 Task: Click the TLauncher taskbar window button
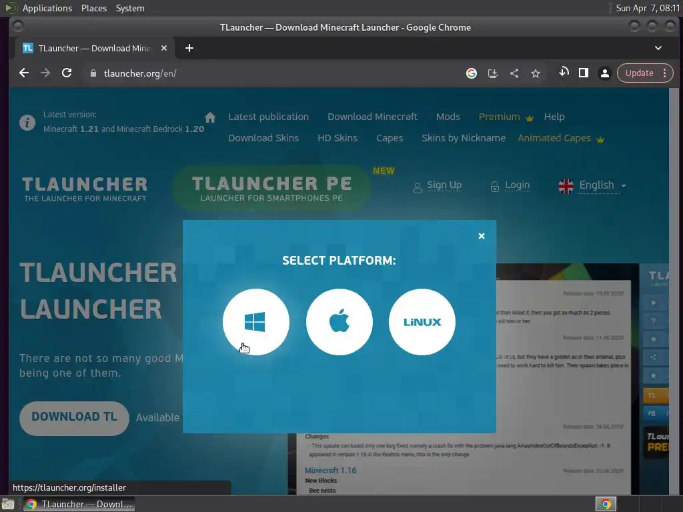point(79,504)
